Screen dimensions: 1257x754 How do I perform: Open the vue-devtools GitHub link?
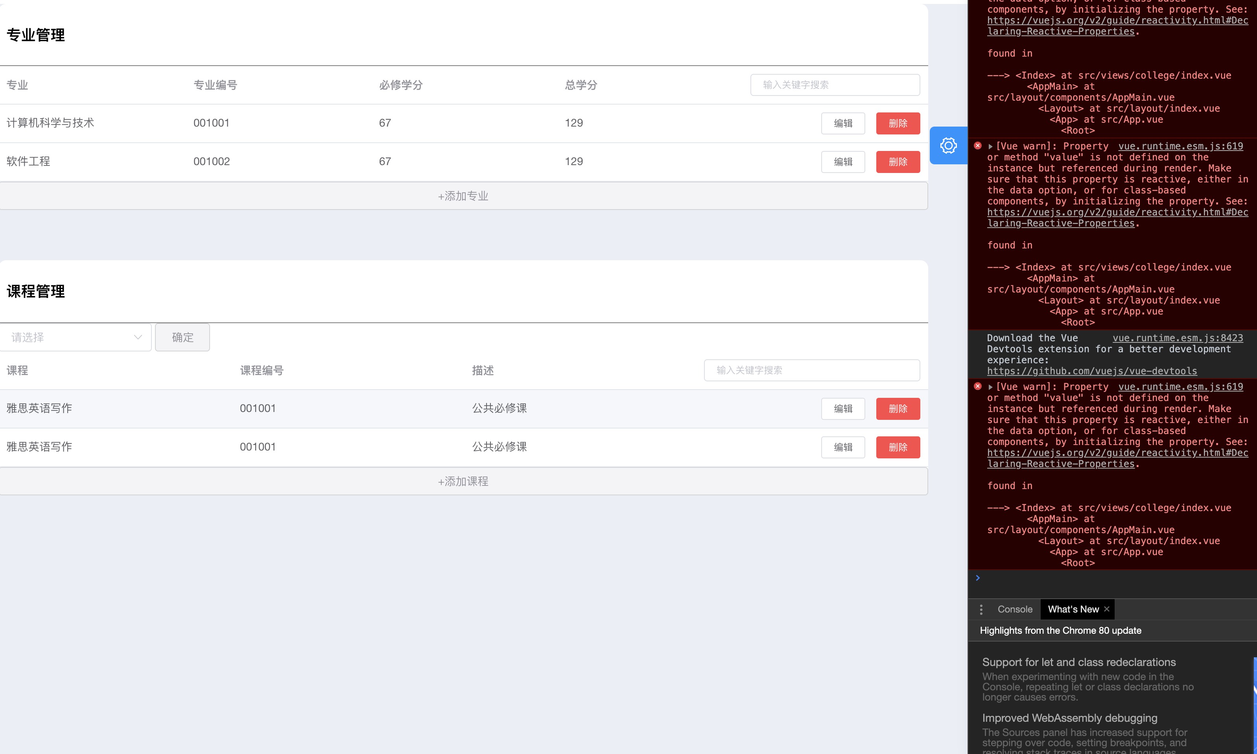1091,371
